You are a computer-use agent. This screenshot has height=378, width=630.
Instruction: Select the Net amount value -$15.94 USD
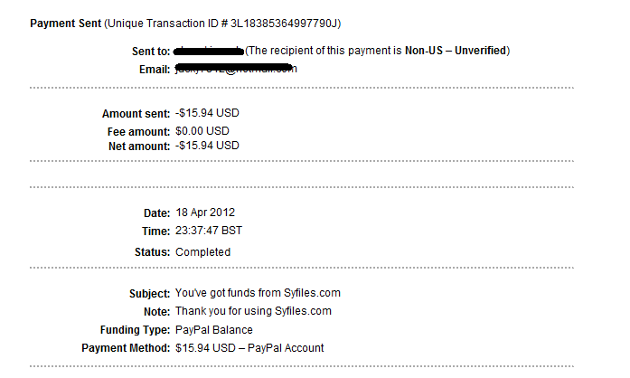(207, 146)
